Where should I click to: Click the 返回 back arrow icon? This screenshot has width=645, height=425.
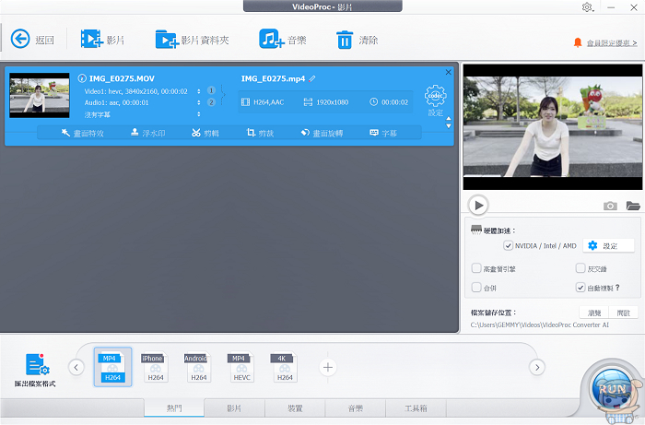tap(20, 39)
